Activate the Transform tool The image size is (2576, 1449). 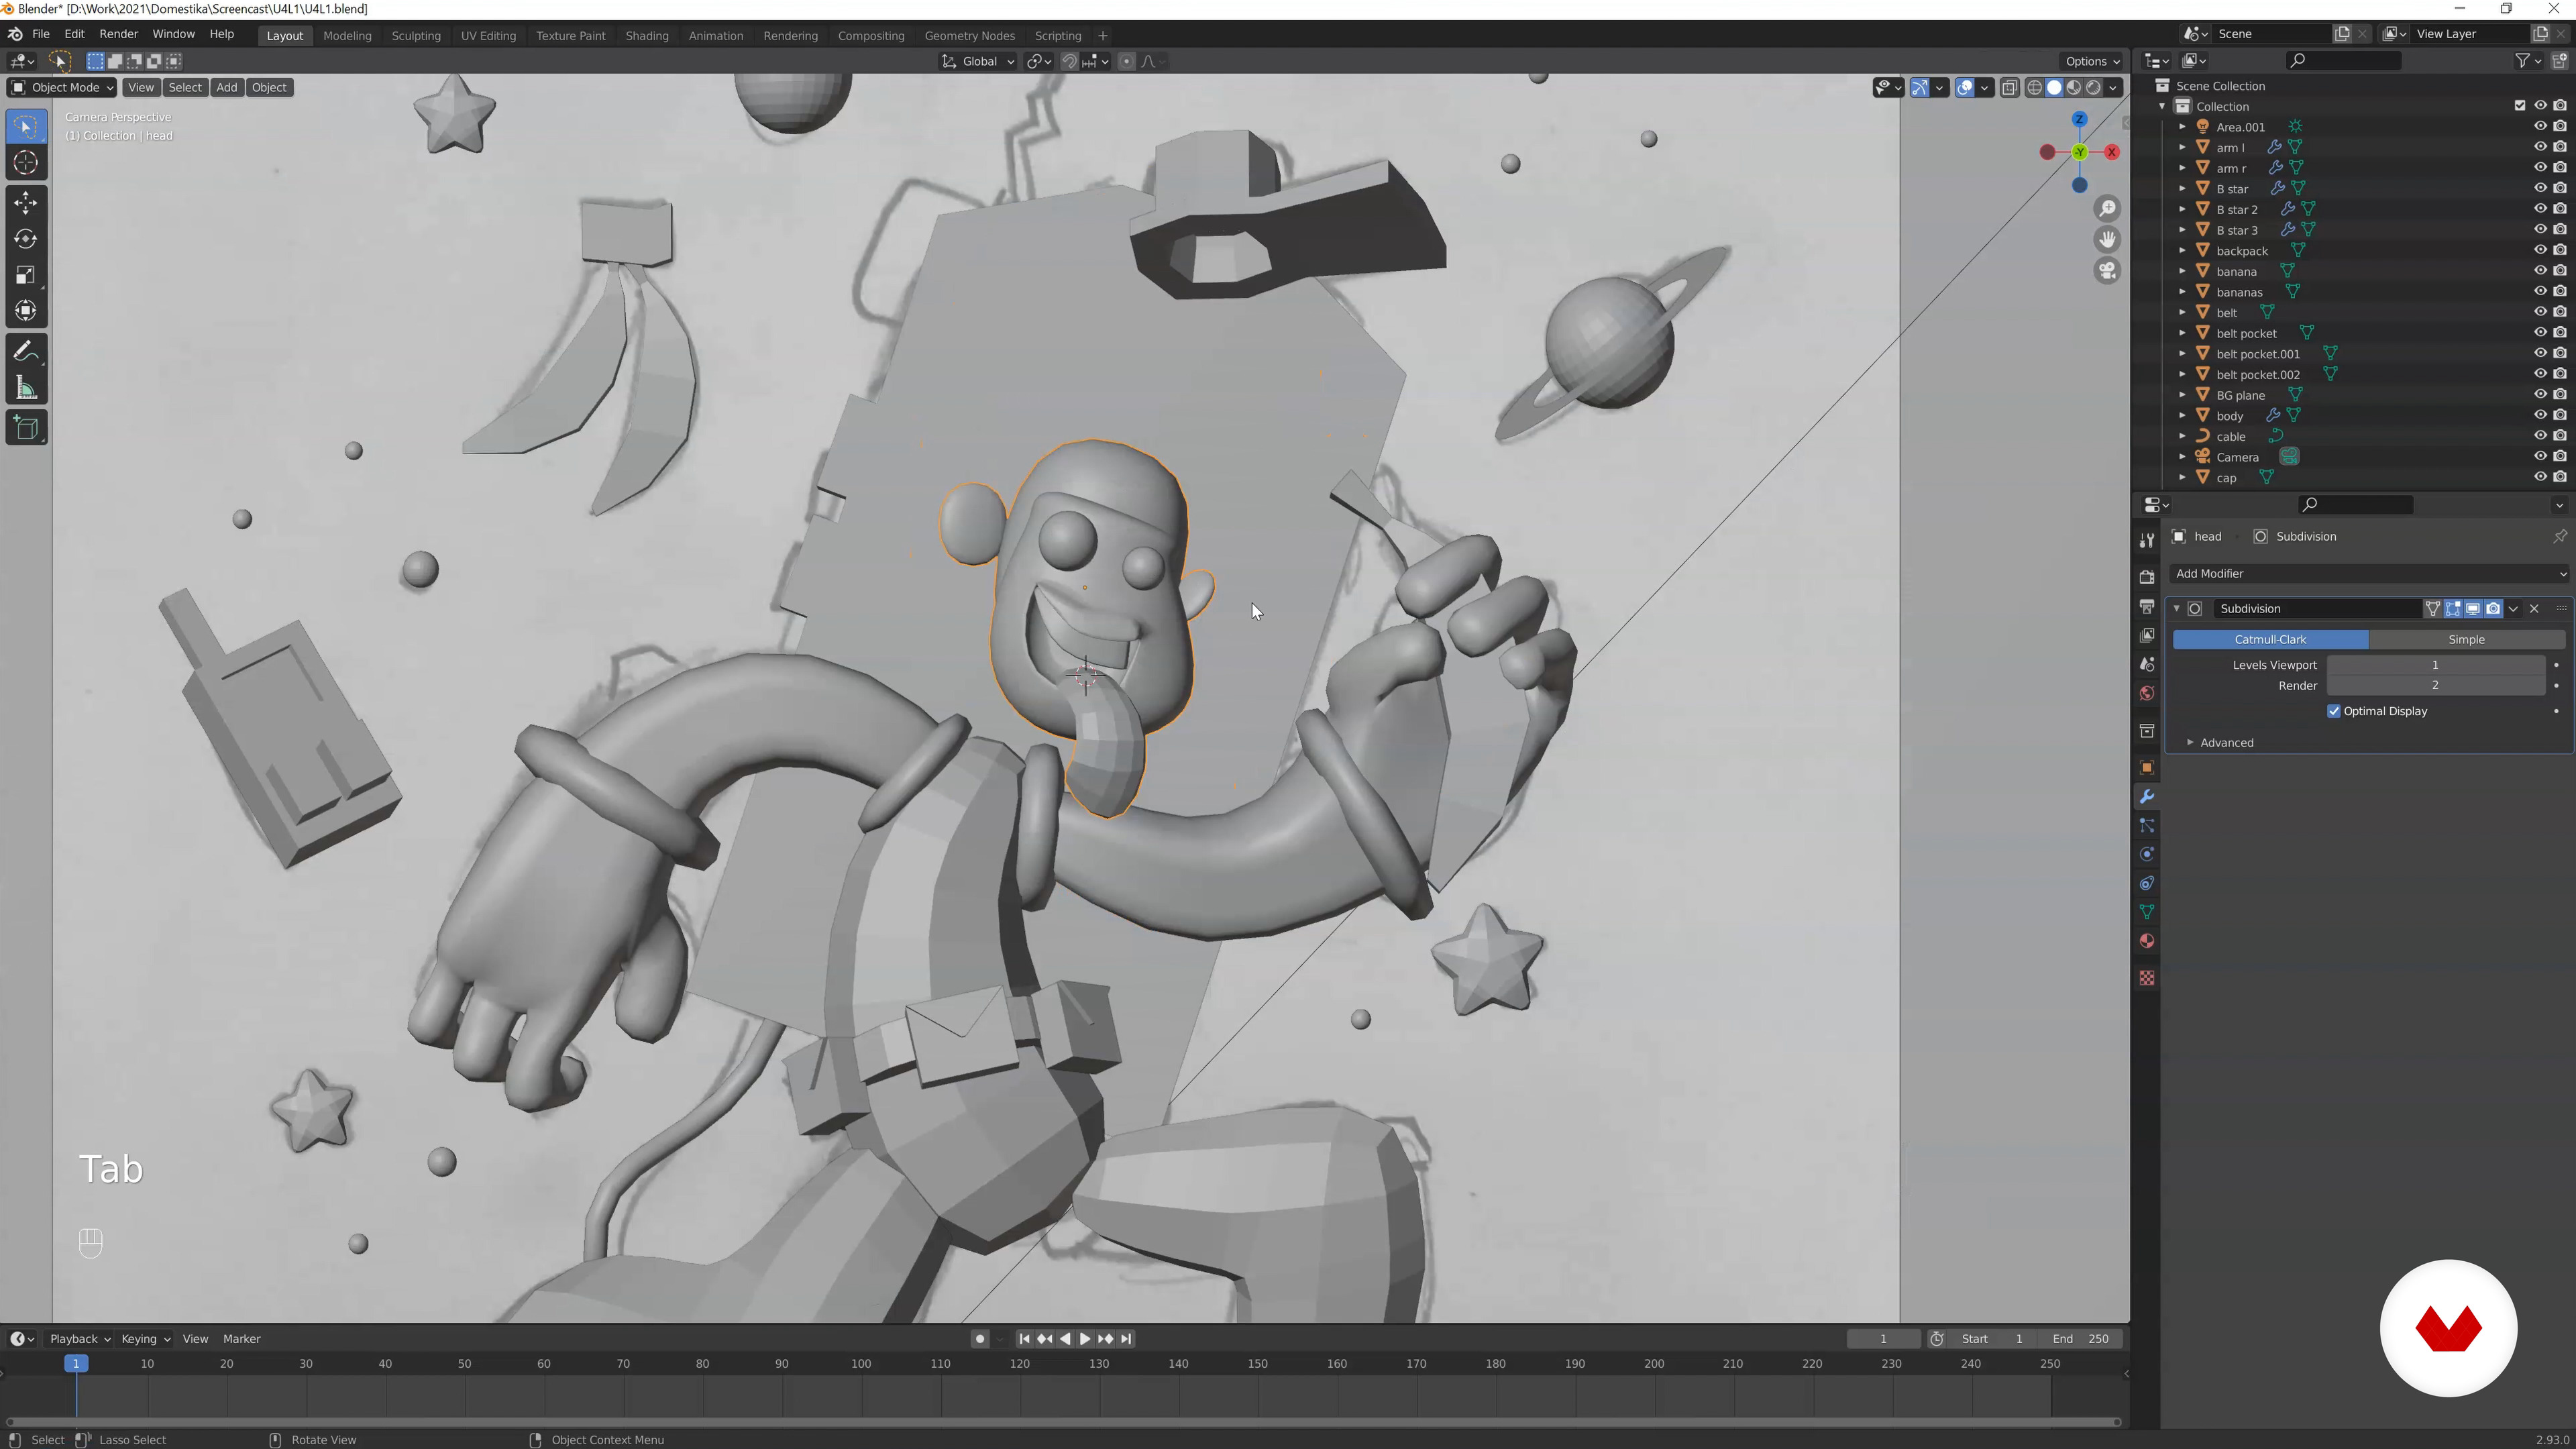click(x=26, y=311)
